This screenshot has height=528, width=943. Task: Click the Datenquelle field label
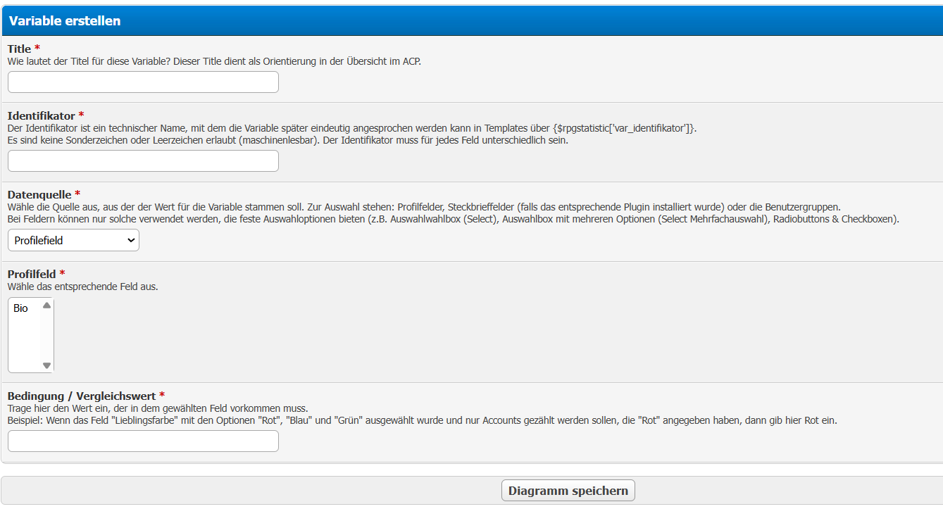coord(39,194)
